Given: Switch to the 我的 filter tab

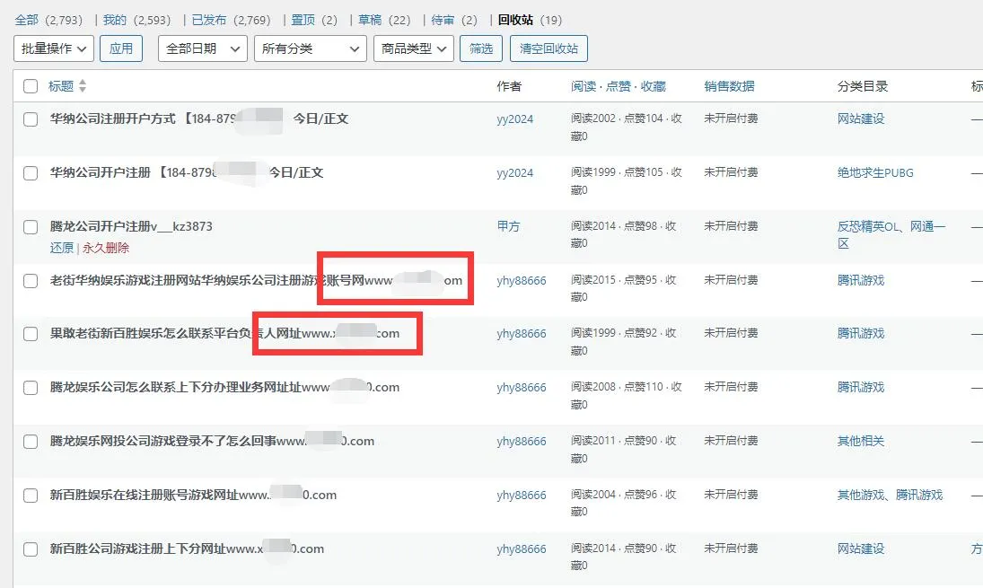Looking at the screenshot, I should click(x=115, y=20).
